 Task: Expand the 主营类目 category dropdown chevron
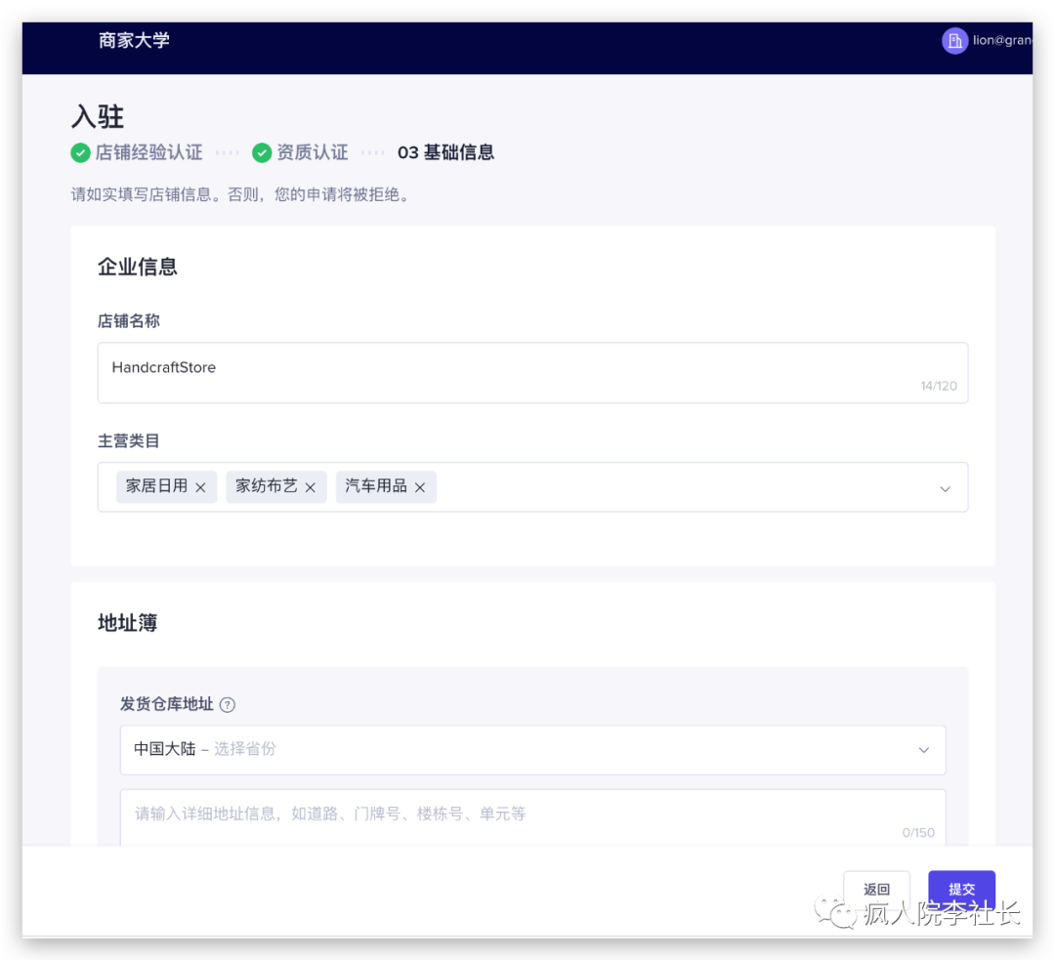[945, 487]
